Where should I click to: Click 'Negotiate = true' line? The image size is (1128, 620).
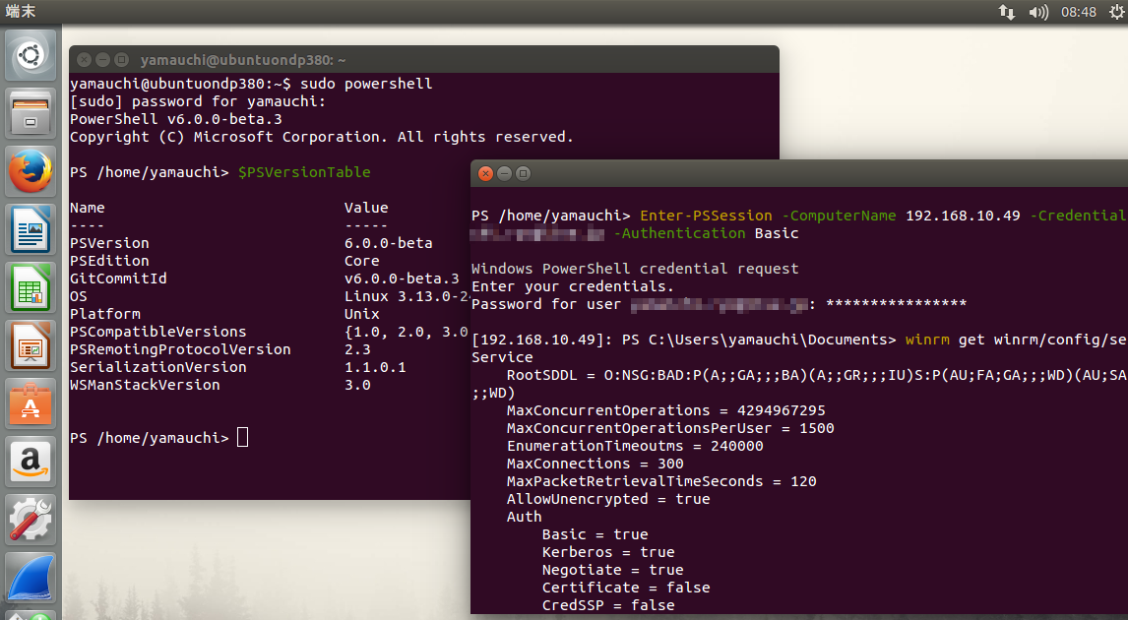613,570
